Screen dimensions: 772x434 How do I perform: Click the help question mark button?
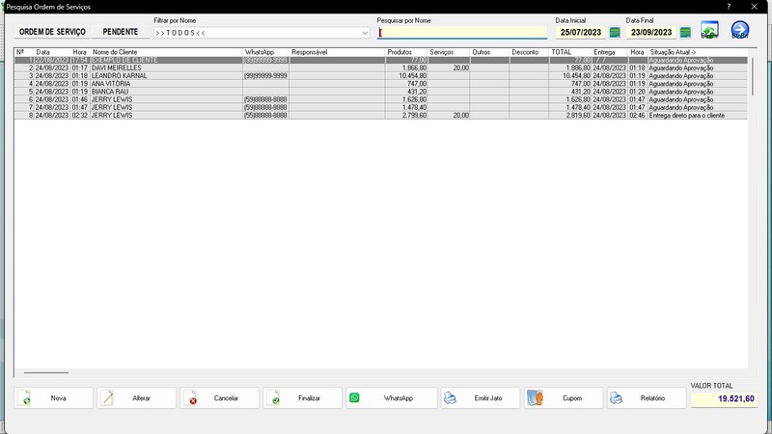pos(729,7)
